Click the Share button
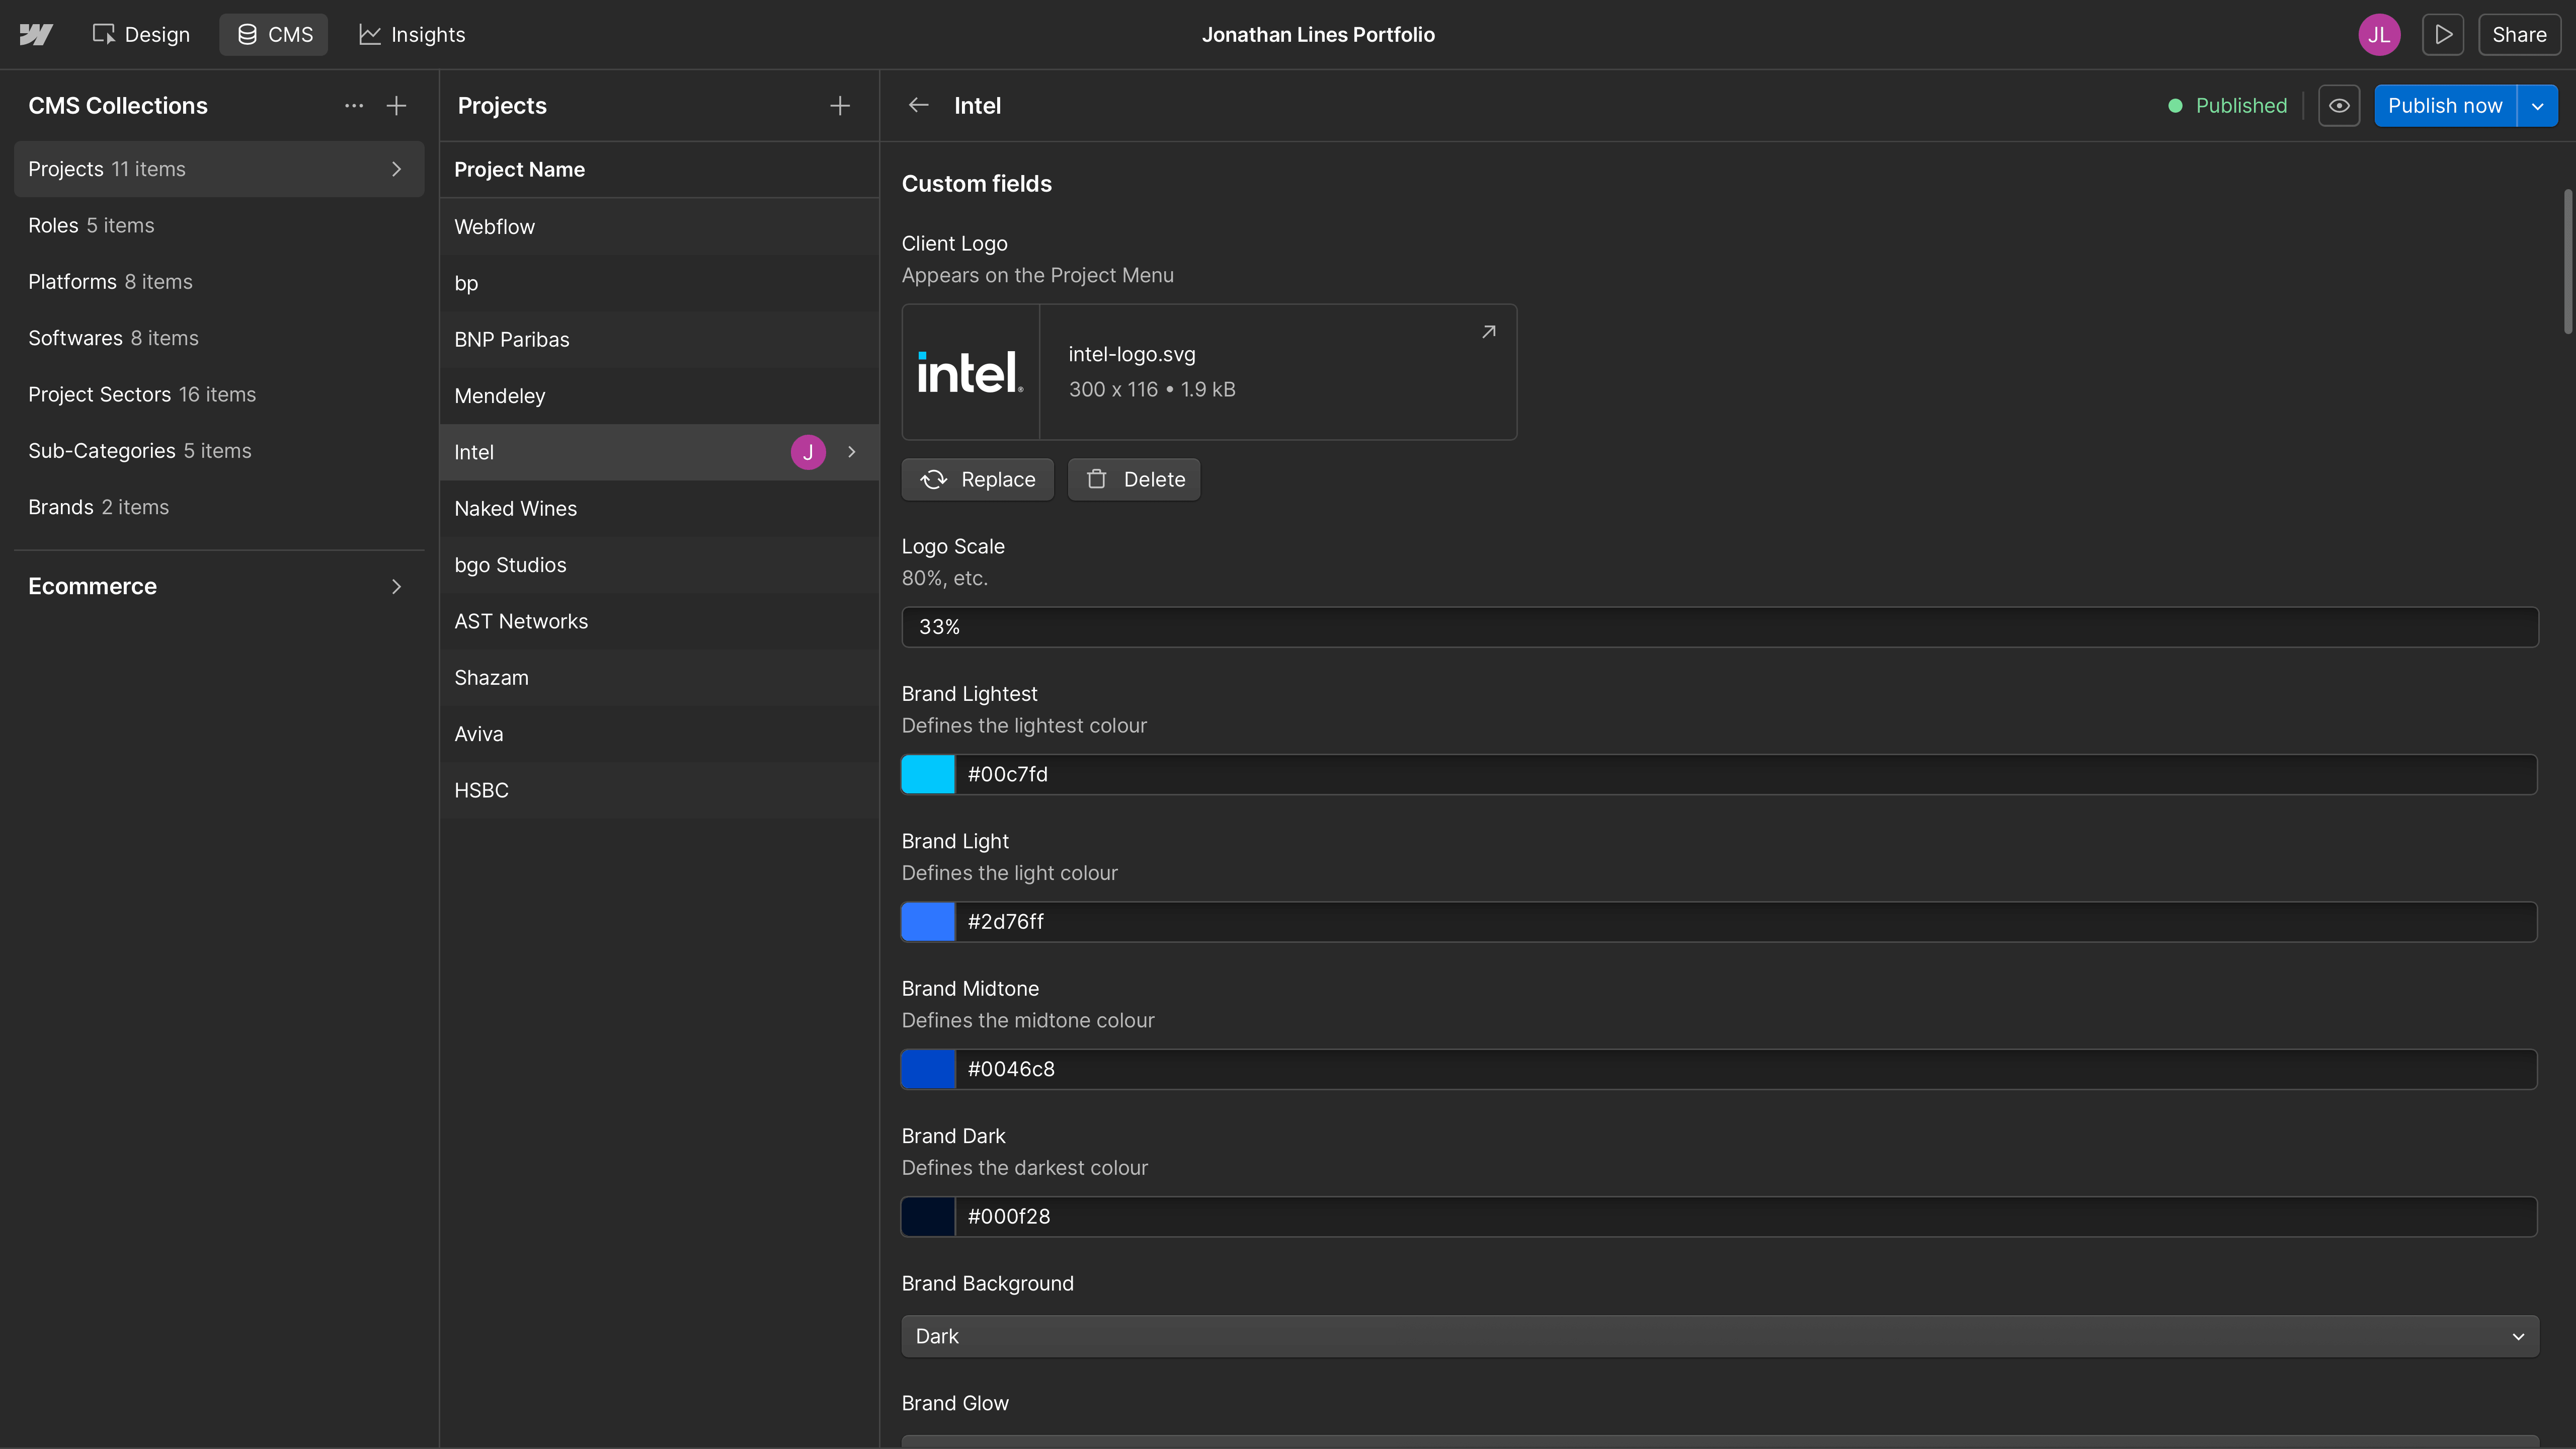The width and height of the screenshot is (2576, 1449). [x=2519, y=35]
